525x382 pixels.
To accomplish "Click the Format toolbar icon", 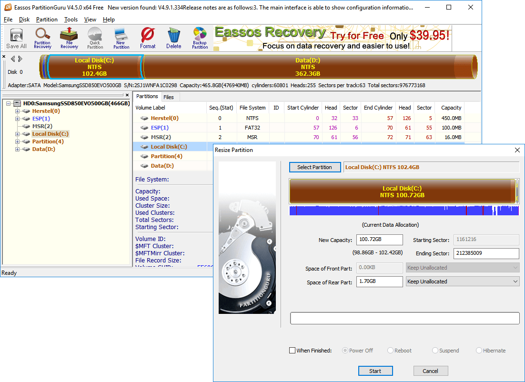I will [x=148, y=38].
